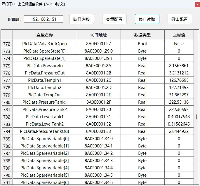Click the table vertical scrollbar thumb

(196, 117)
